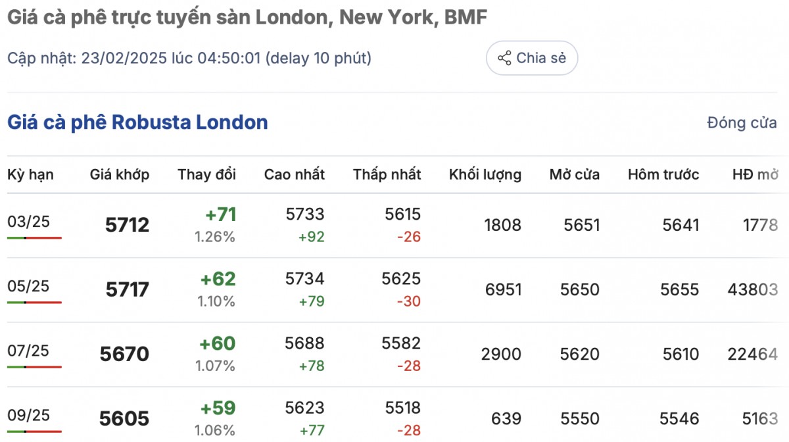789x442 pixels.
Task: Click the range bar under 03/25
Action: [34, 237]
